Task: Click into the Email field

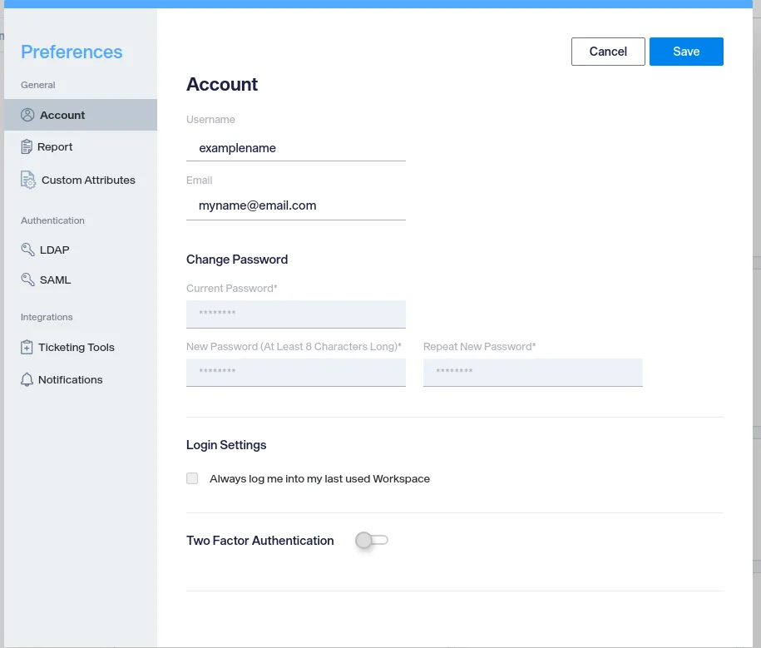Action: pyautogui.click(x=295, y=205)
